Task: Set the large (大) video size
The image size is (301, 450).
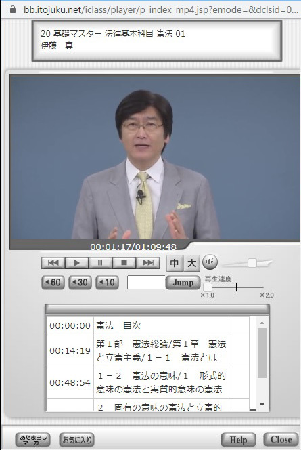Action: [x=191, y=263]
